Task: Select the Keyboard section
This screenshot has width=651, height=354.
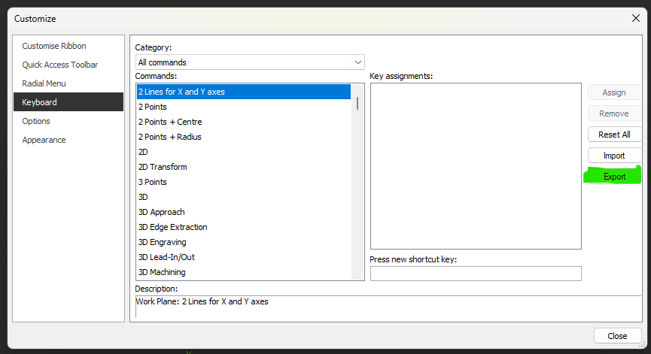Action: (x=39, y=102)
